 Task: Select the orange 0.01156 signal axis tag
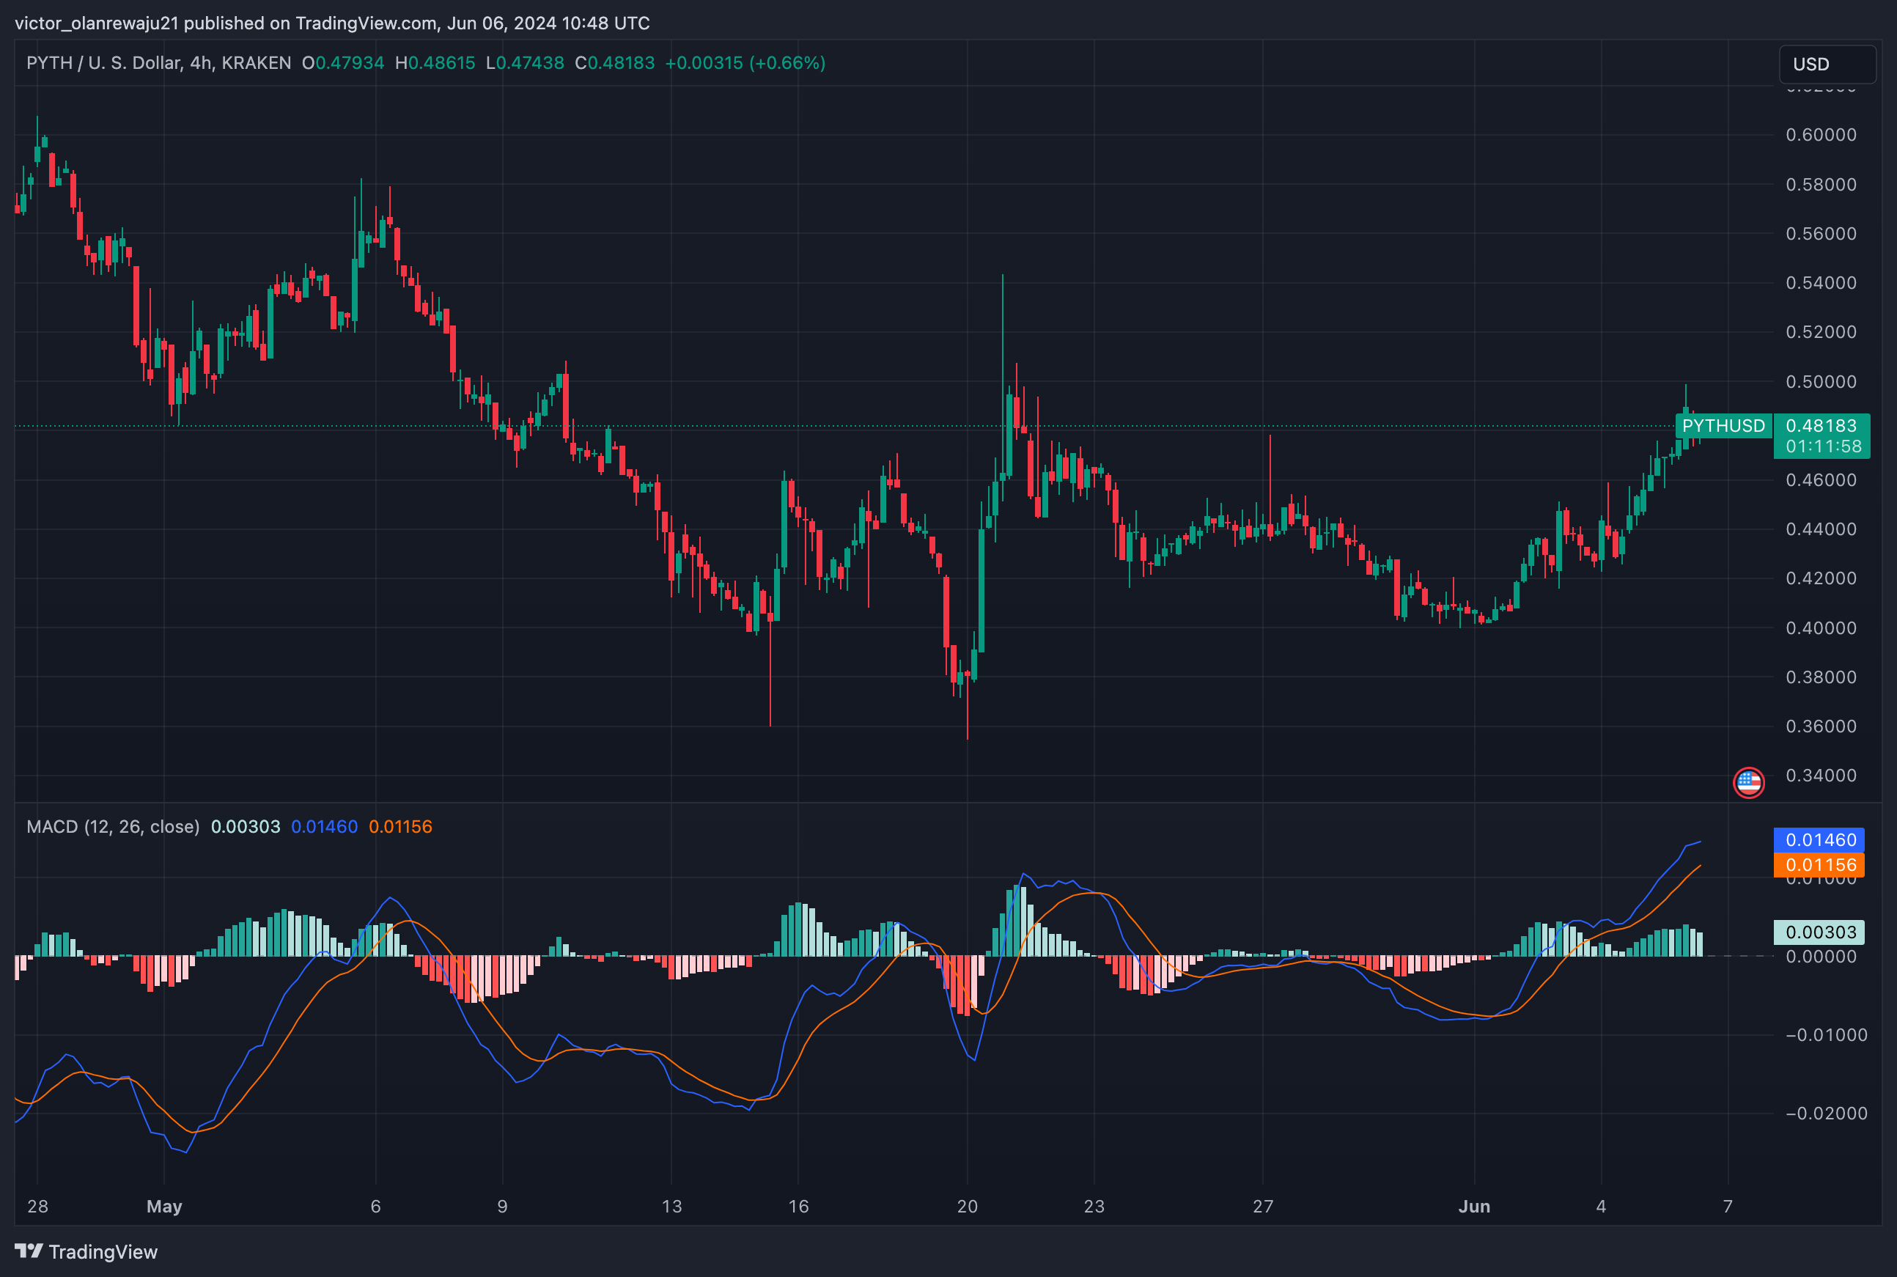(1819, 865)
